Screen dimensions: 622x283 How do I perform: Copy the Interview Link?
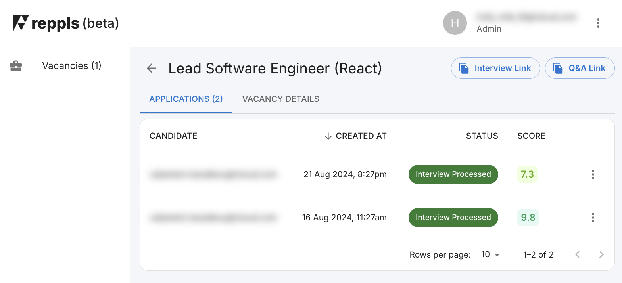pos(495,68)
